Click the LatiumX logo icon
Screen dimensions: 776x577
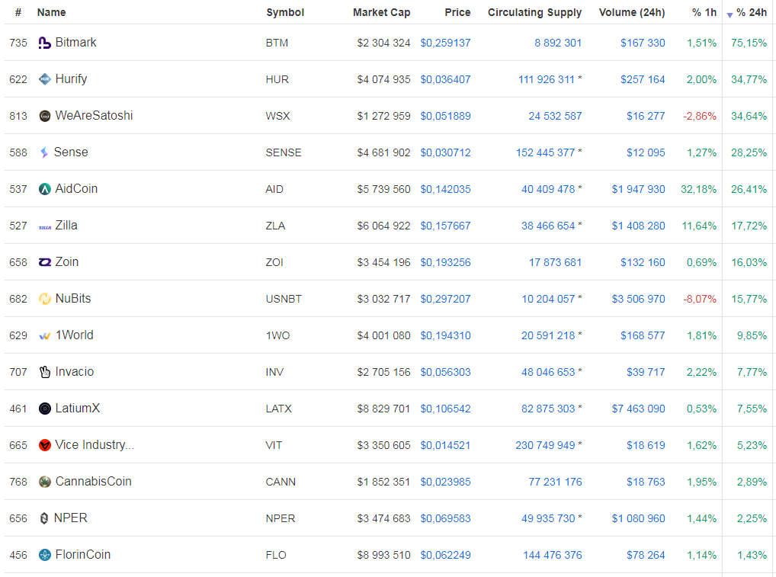(44, 409)
